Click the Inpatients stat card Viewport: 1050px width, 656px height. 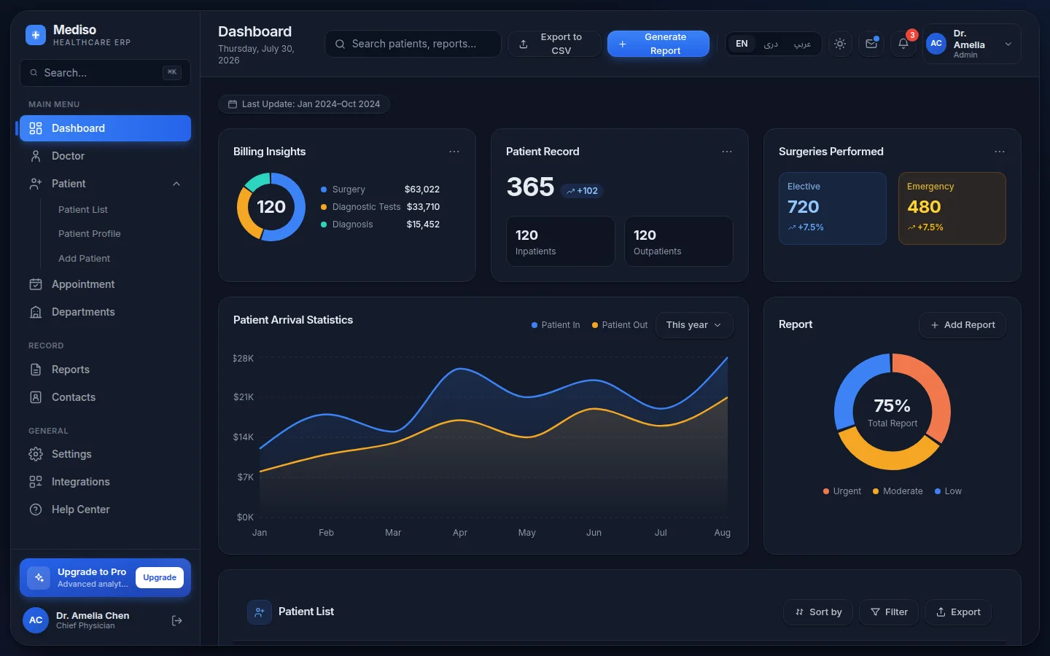[x=561, y=241]
